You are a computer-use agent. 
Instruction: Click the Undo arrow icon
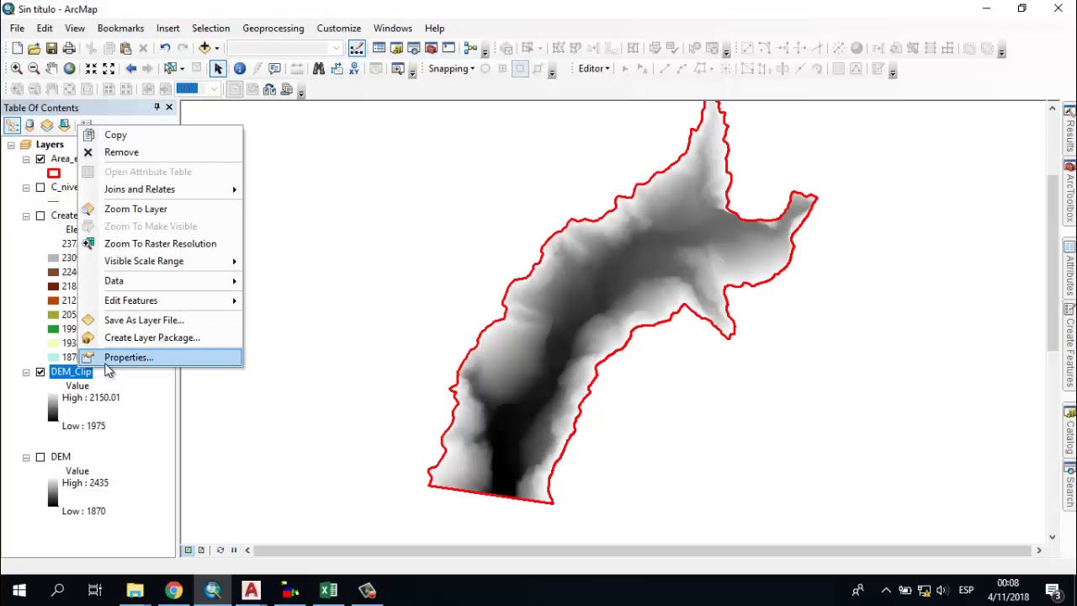(165, 49)
